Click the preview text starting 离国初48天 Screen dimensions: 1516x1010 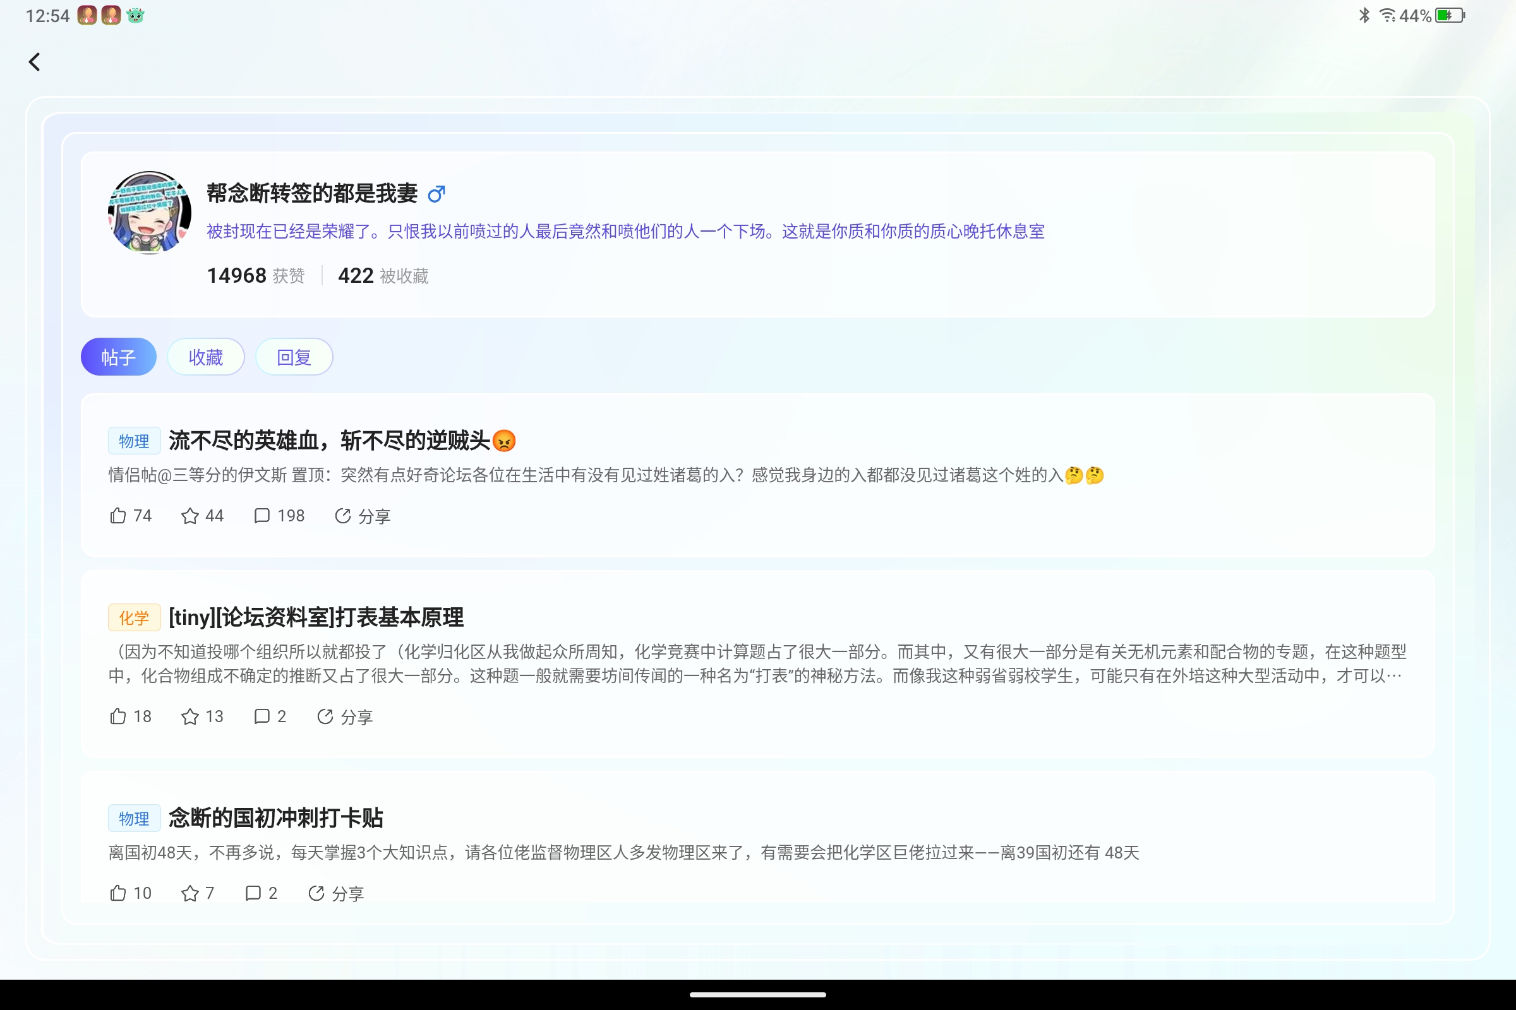click(624, 853)
